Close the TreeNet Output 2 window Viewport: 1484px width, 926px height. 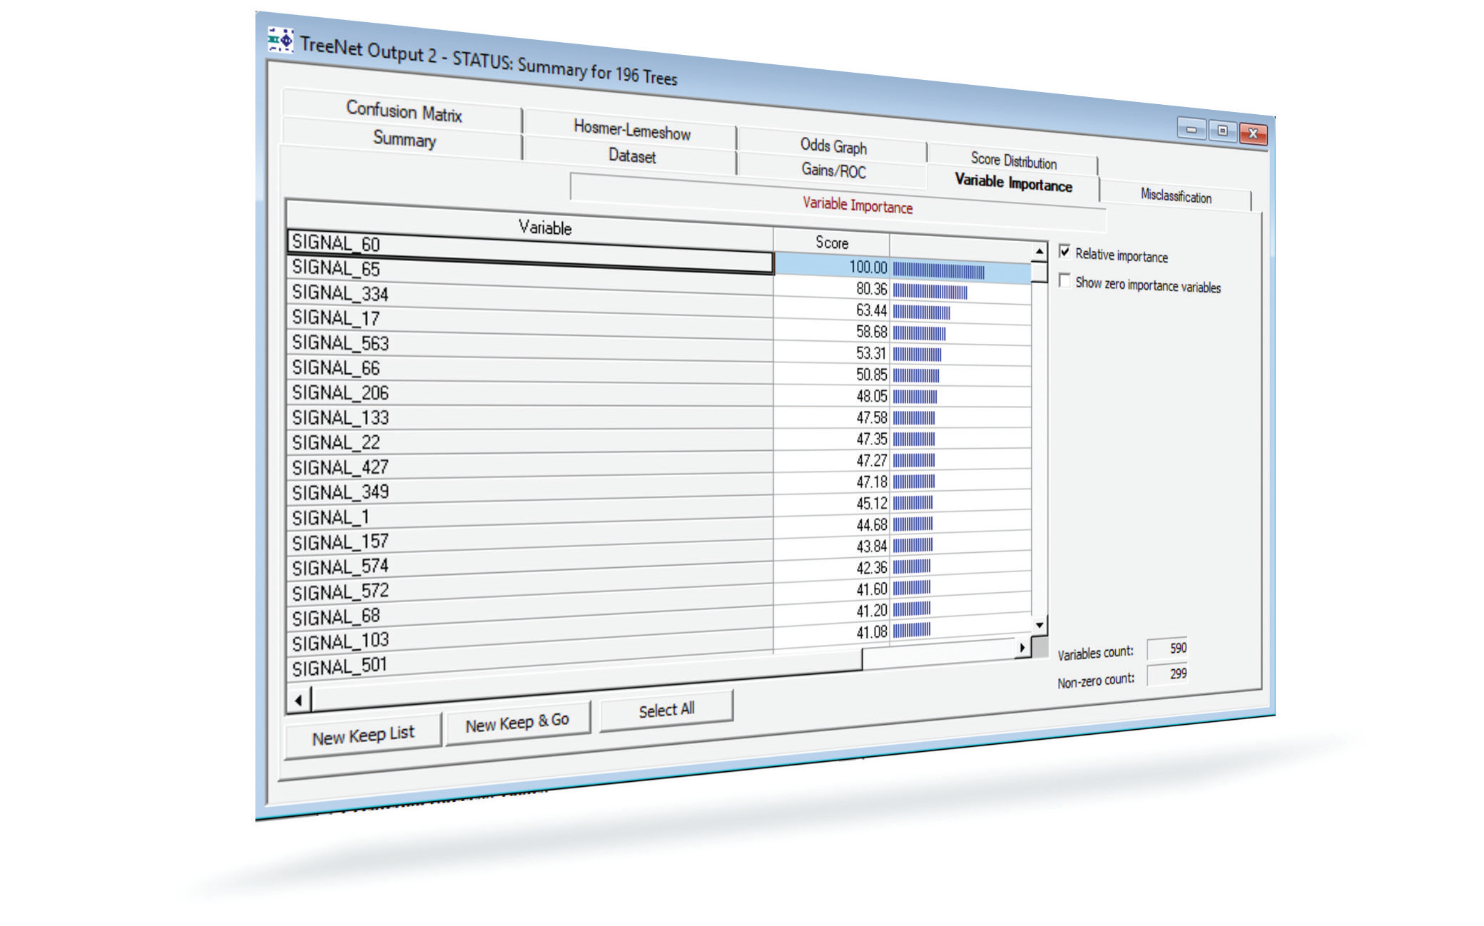point(1253,133)
